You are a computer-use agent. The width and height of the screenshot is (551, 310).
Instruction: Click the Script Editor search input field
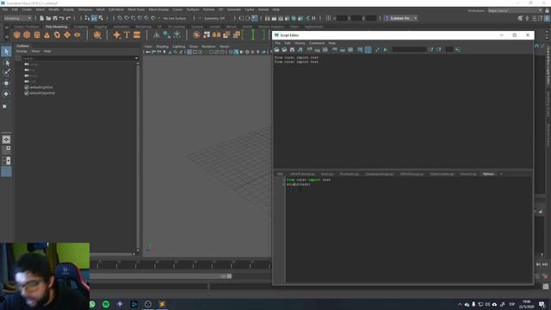[409, 50]
